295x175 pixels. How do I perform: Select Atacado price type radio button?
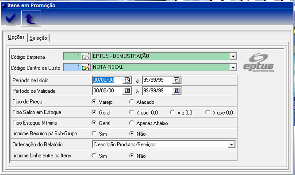tap(131, 102)
